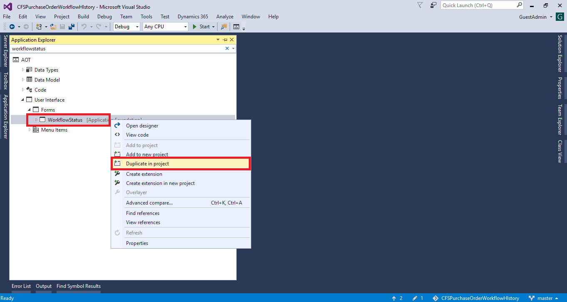Switch to the Error List tab
Image resolution: width=567 pixels, height=302 pixels.
21,286
